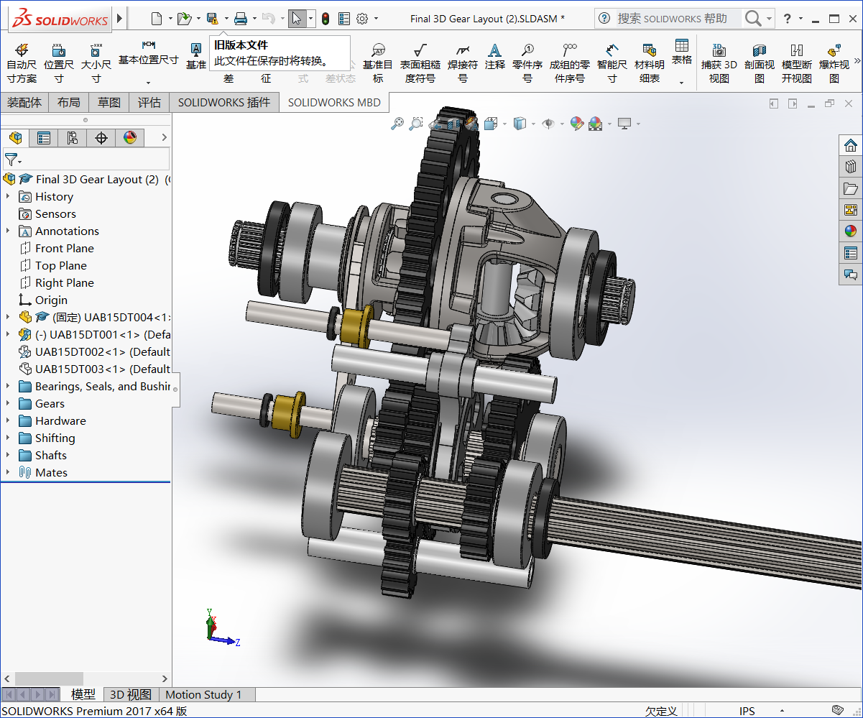Expand the Bearings, Seals, and Bushings folder

click(x=8, y=386)
